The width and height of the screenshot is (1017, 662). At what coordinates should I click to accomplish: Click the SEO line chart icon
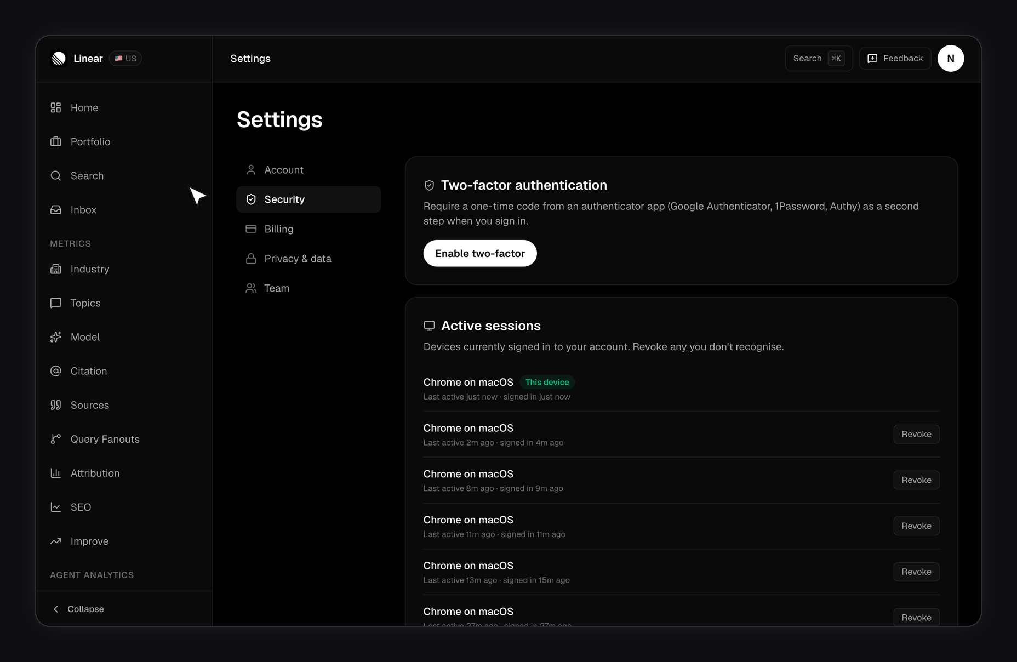[56, 507]
